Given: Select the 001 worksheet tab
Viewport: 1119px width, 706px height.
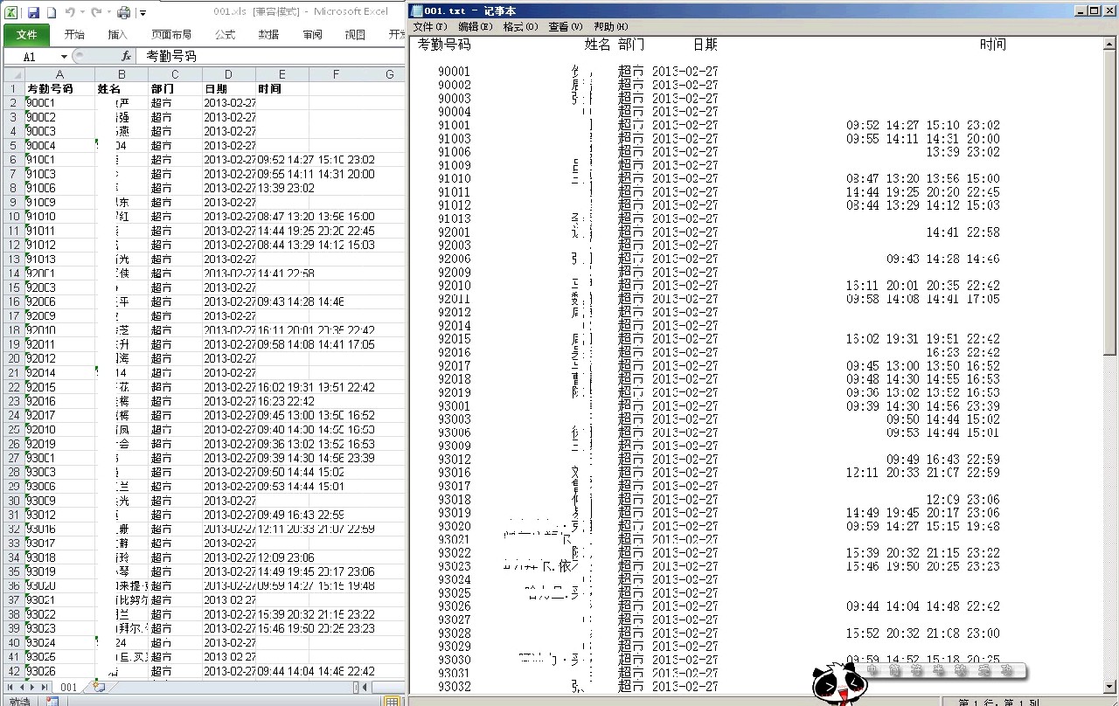Looking at the screenshot, I should click(x=68, y=688).
